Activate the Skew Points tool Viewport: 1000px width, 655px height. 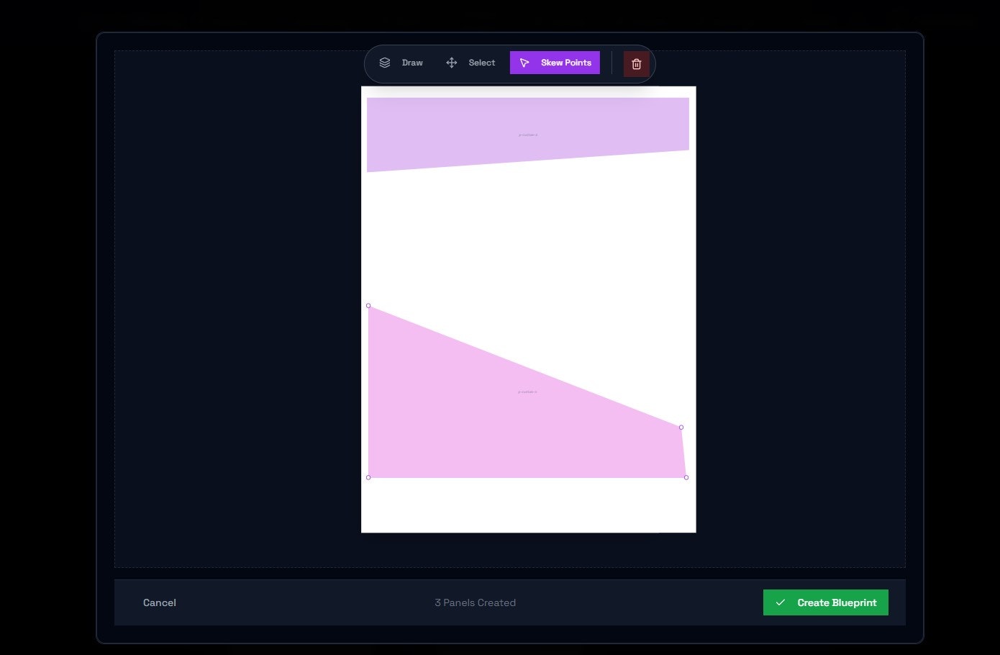(555, 63)
